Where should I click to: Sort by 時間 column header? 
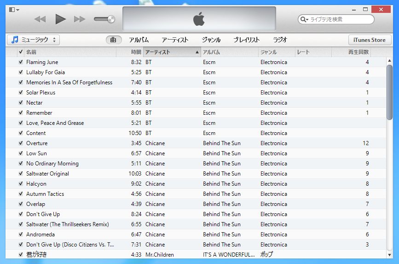(130, 52)
